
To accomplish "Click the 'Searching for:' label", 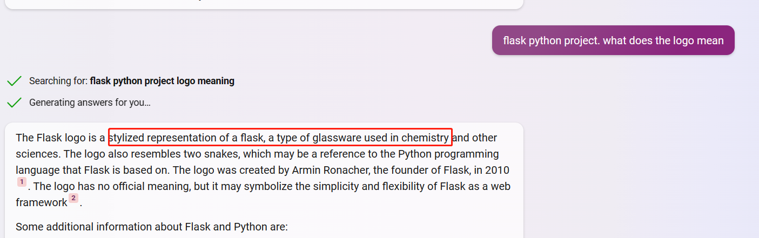I will tap(58, 81).
